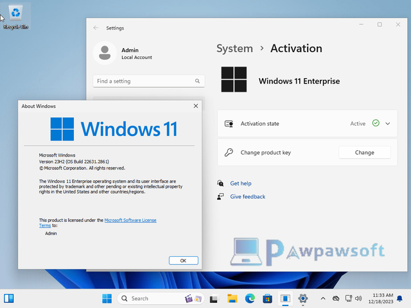Screen dimensions: 411x308
Task: Click the green Active checkmark icon
Action: coord(376,123)
